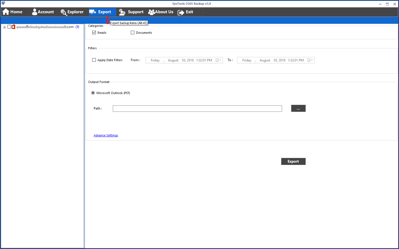Open the Explorer menu label
The height and width of the screenshot is (249, 399).
tap(75, 12)
